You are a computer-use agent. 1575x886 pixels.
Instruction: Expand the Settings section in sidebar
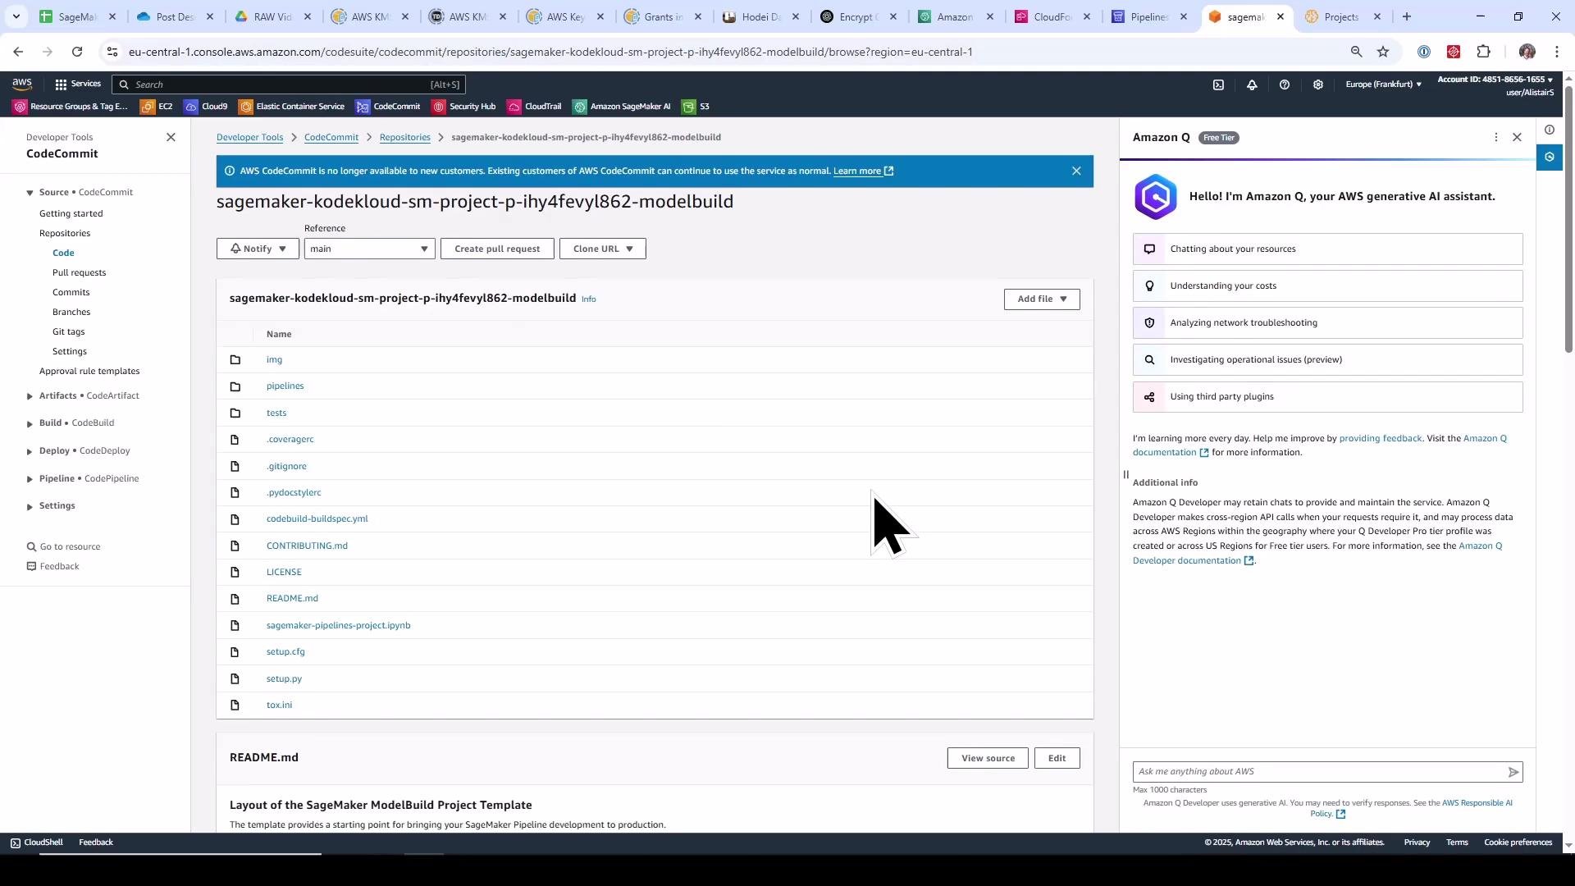[30, 506]
